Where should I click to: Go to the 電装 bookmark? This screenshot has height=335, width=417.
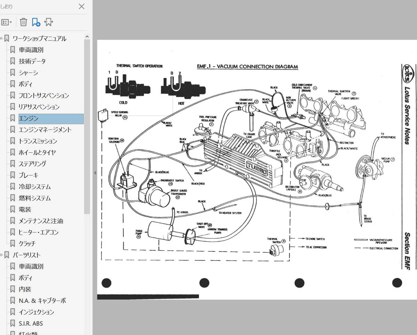point(25,210)
